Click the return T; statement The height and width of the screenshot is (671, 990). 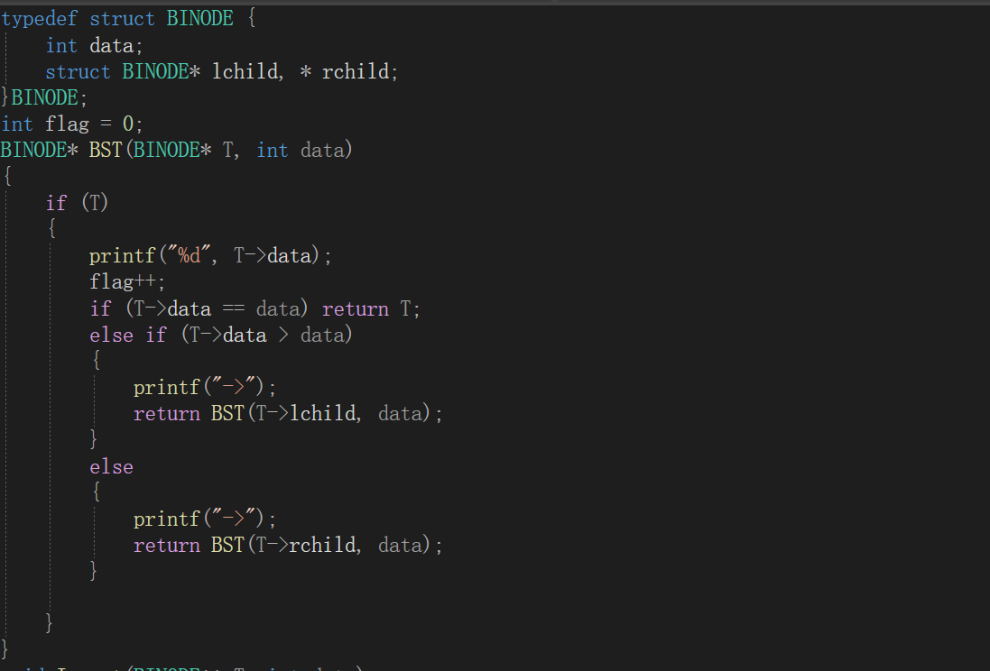[371, 308]
